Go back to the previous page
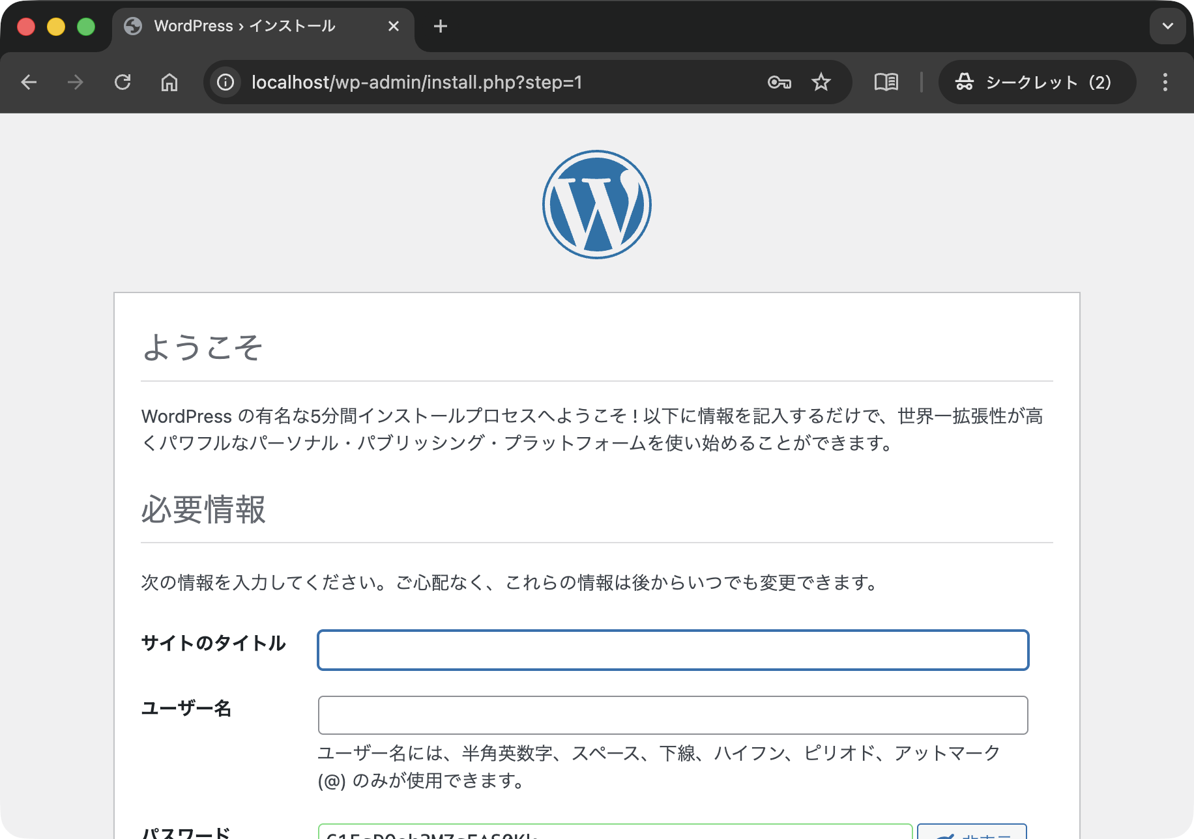The image size is (1194, 839). point(29,82)
